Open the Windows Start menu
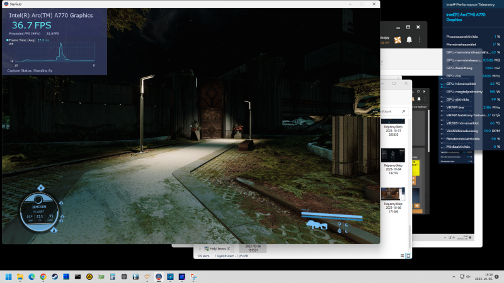This screenshot has width=504, height=283. pos(9,277)
